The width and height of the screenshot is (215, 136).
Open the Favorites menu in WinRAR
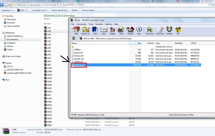tap(99, 24)
